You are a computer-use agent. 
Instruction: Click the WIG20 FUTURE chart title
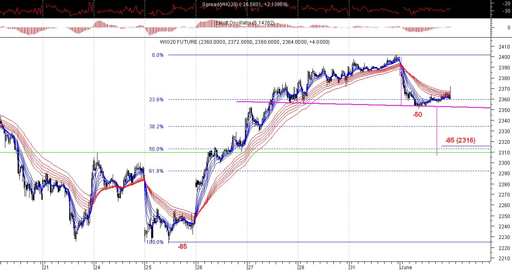pyautogui.click(x=245, y=42)
